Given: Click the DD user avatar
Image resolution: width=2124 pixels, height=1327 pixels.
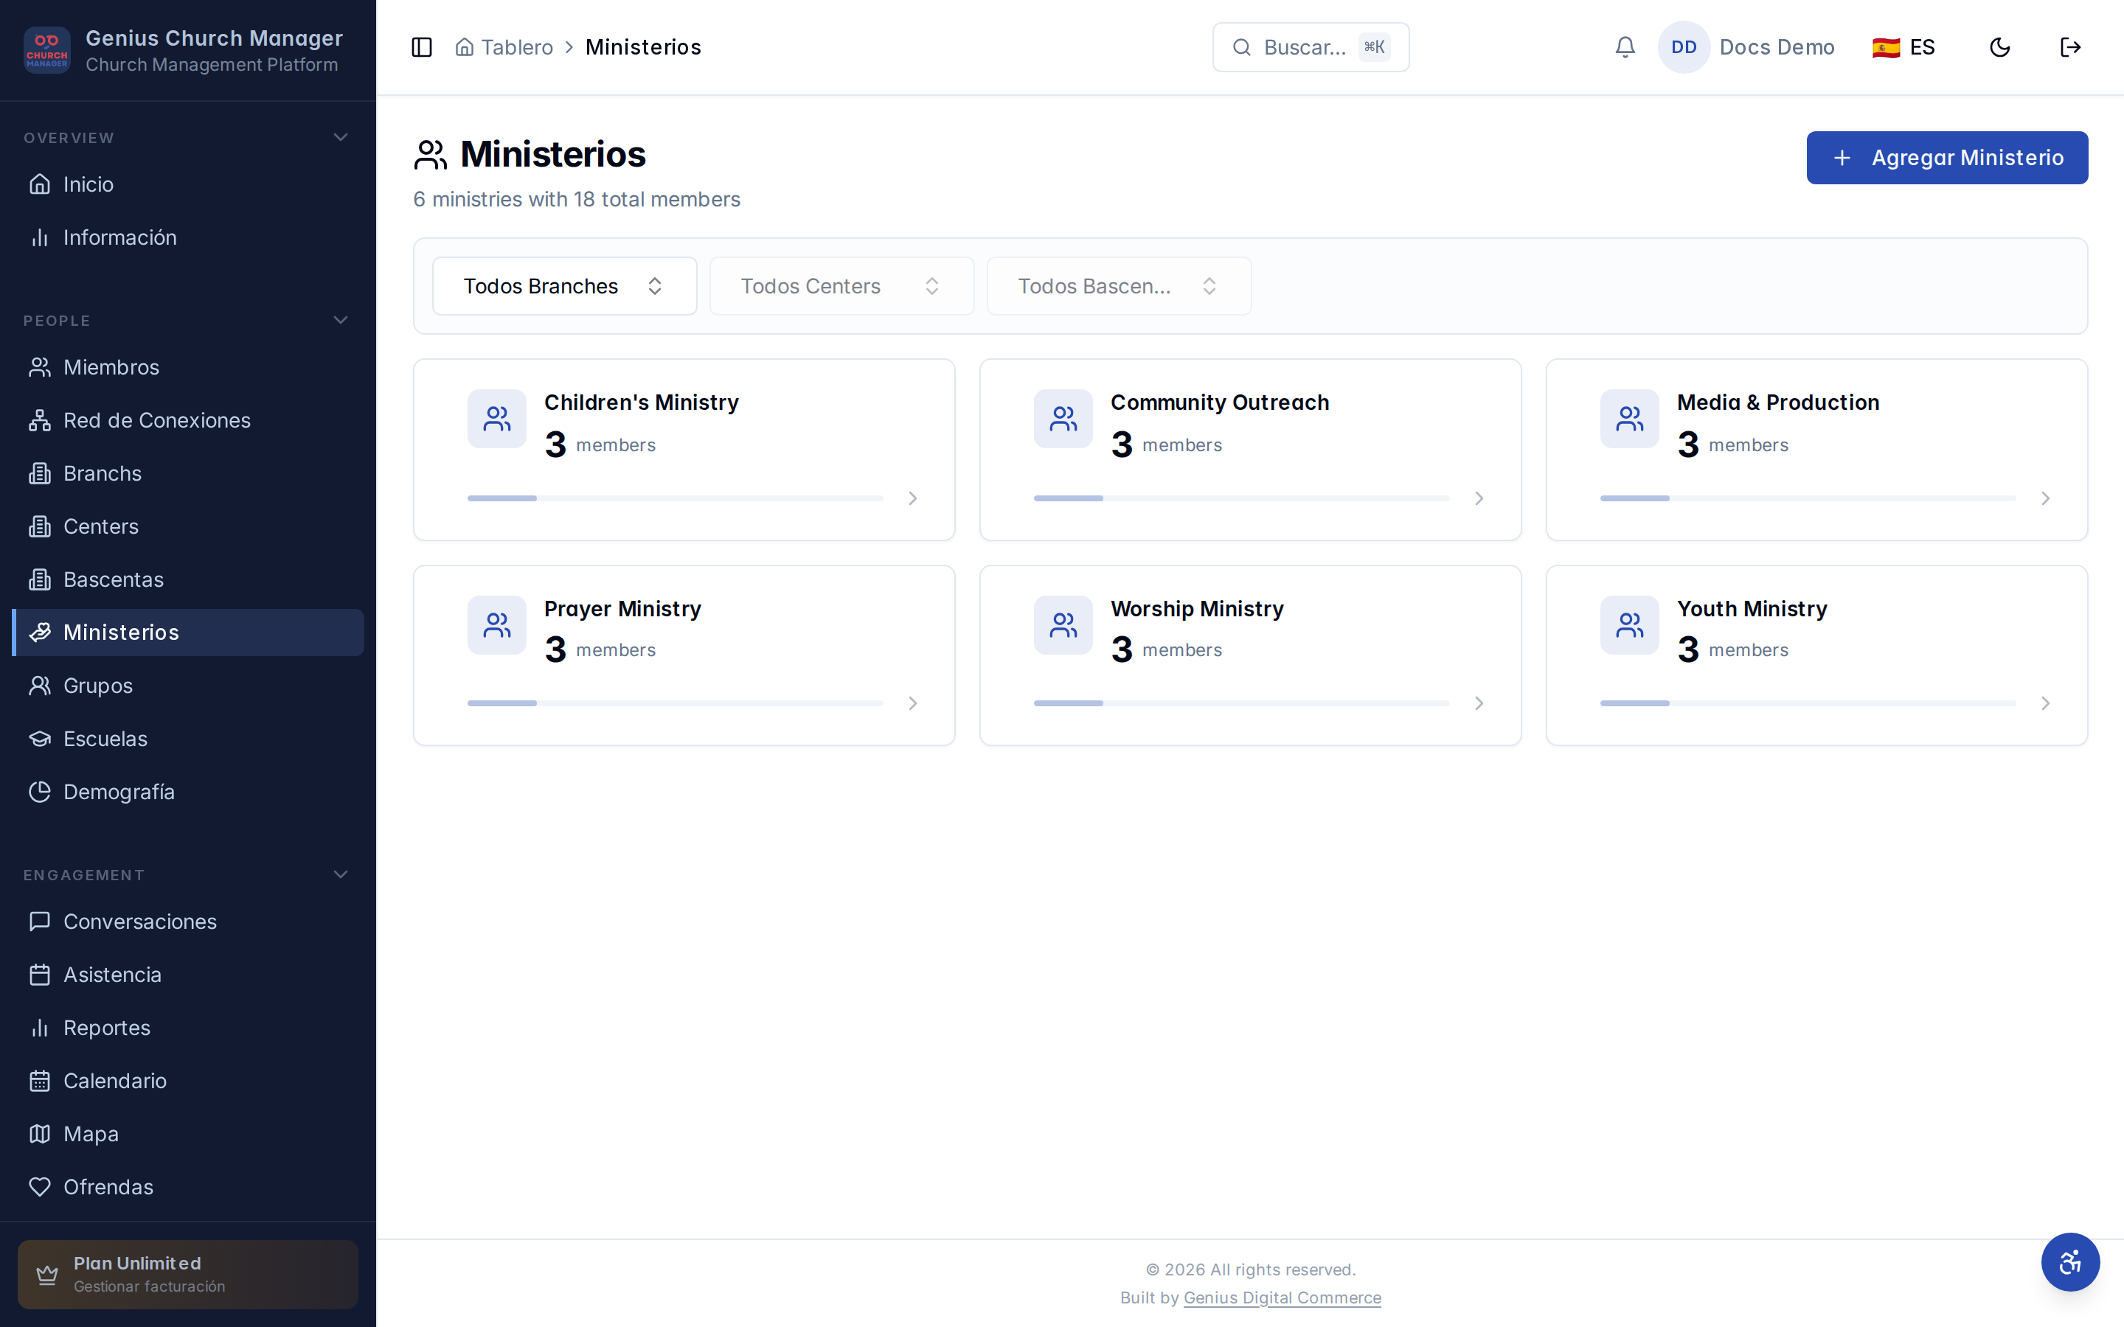Looking at the screenshot, I should (x=1684, y=47).
